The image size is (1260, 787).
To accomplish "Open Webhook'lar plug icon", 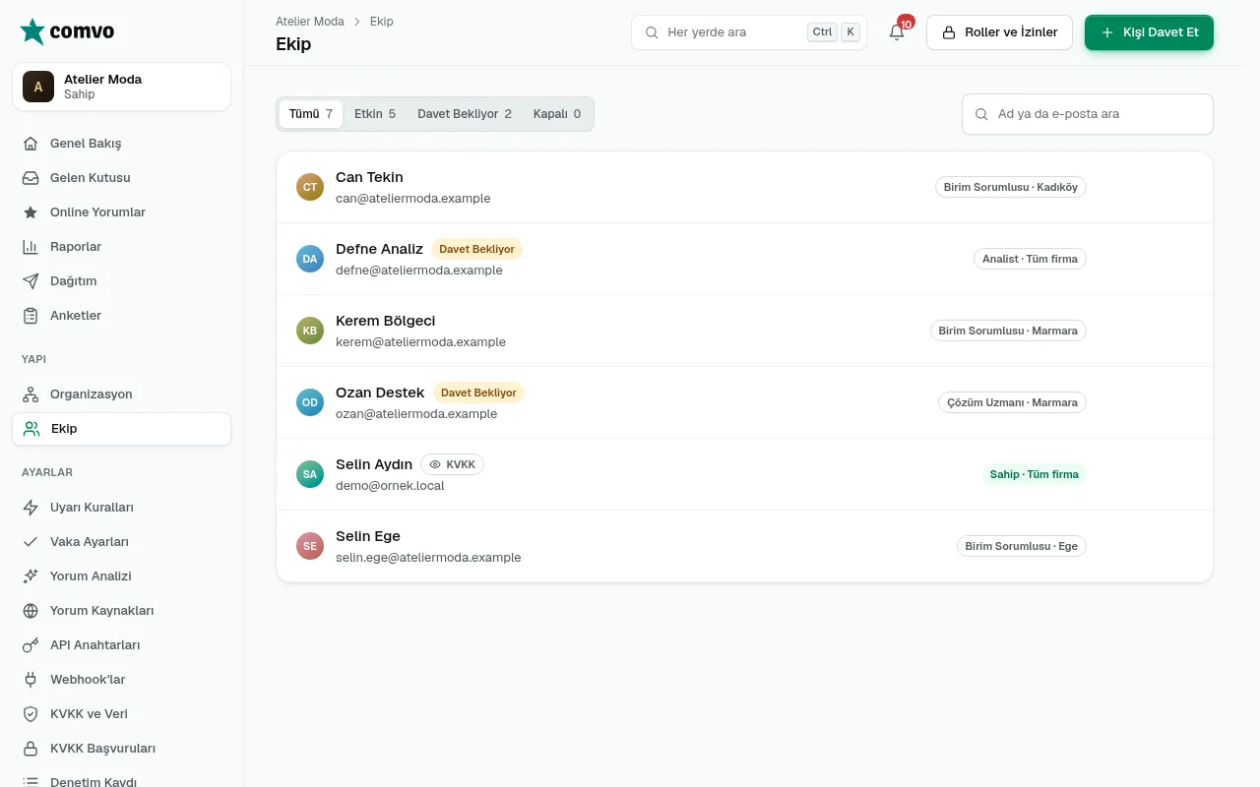I will [31, 680].
